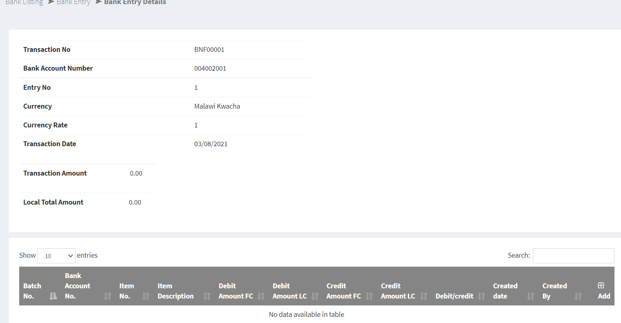
Task: Click sort arrows for Created By column
Action: coord(578,296)
